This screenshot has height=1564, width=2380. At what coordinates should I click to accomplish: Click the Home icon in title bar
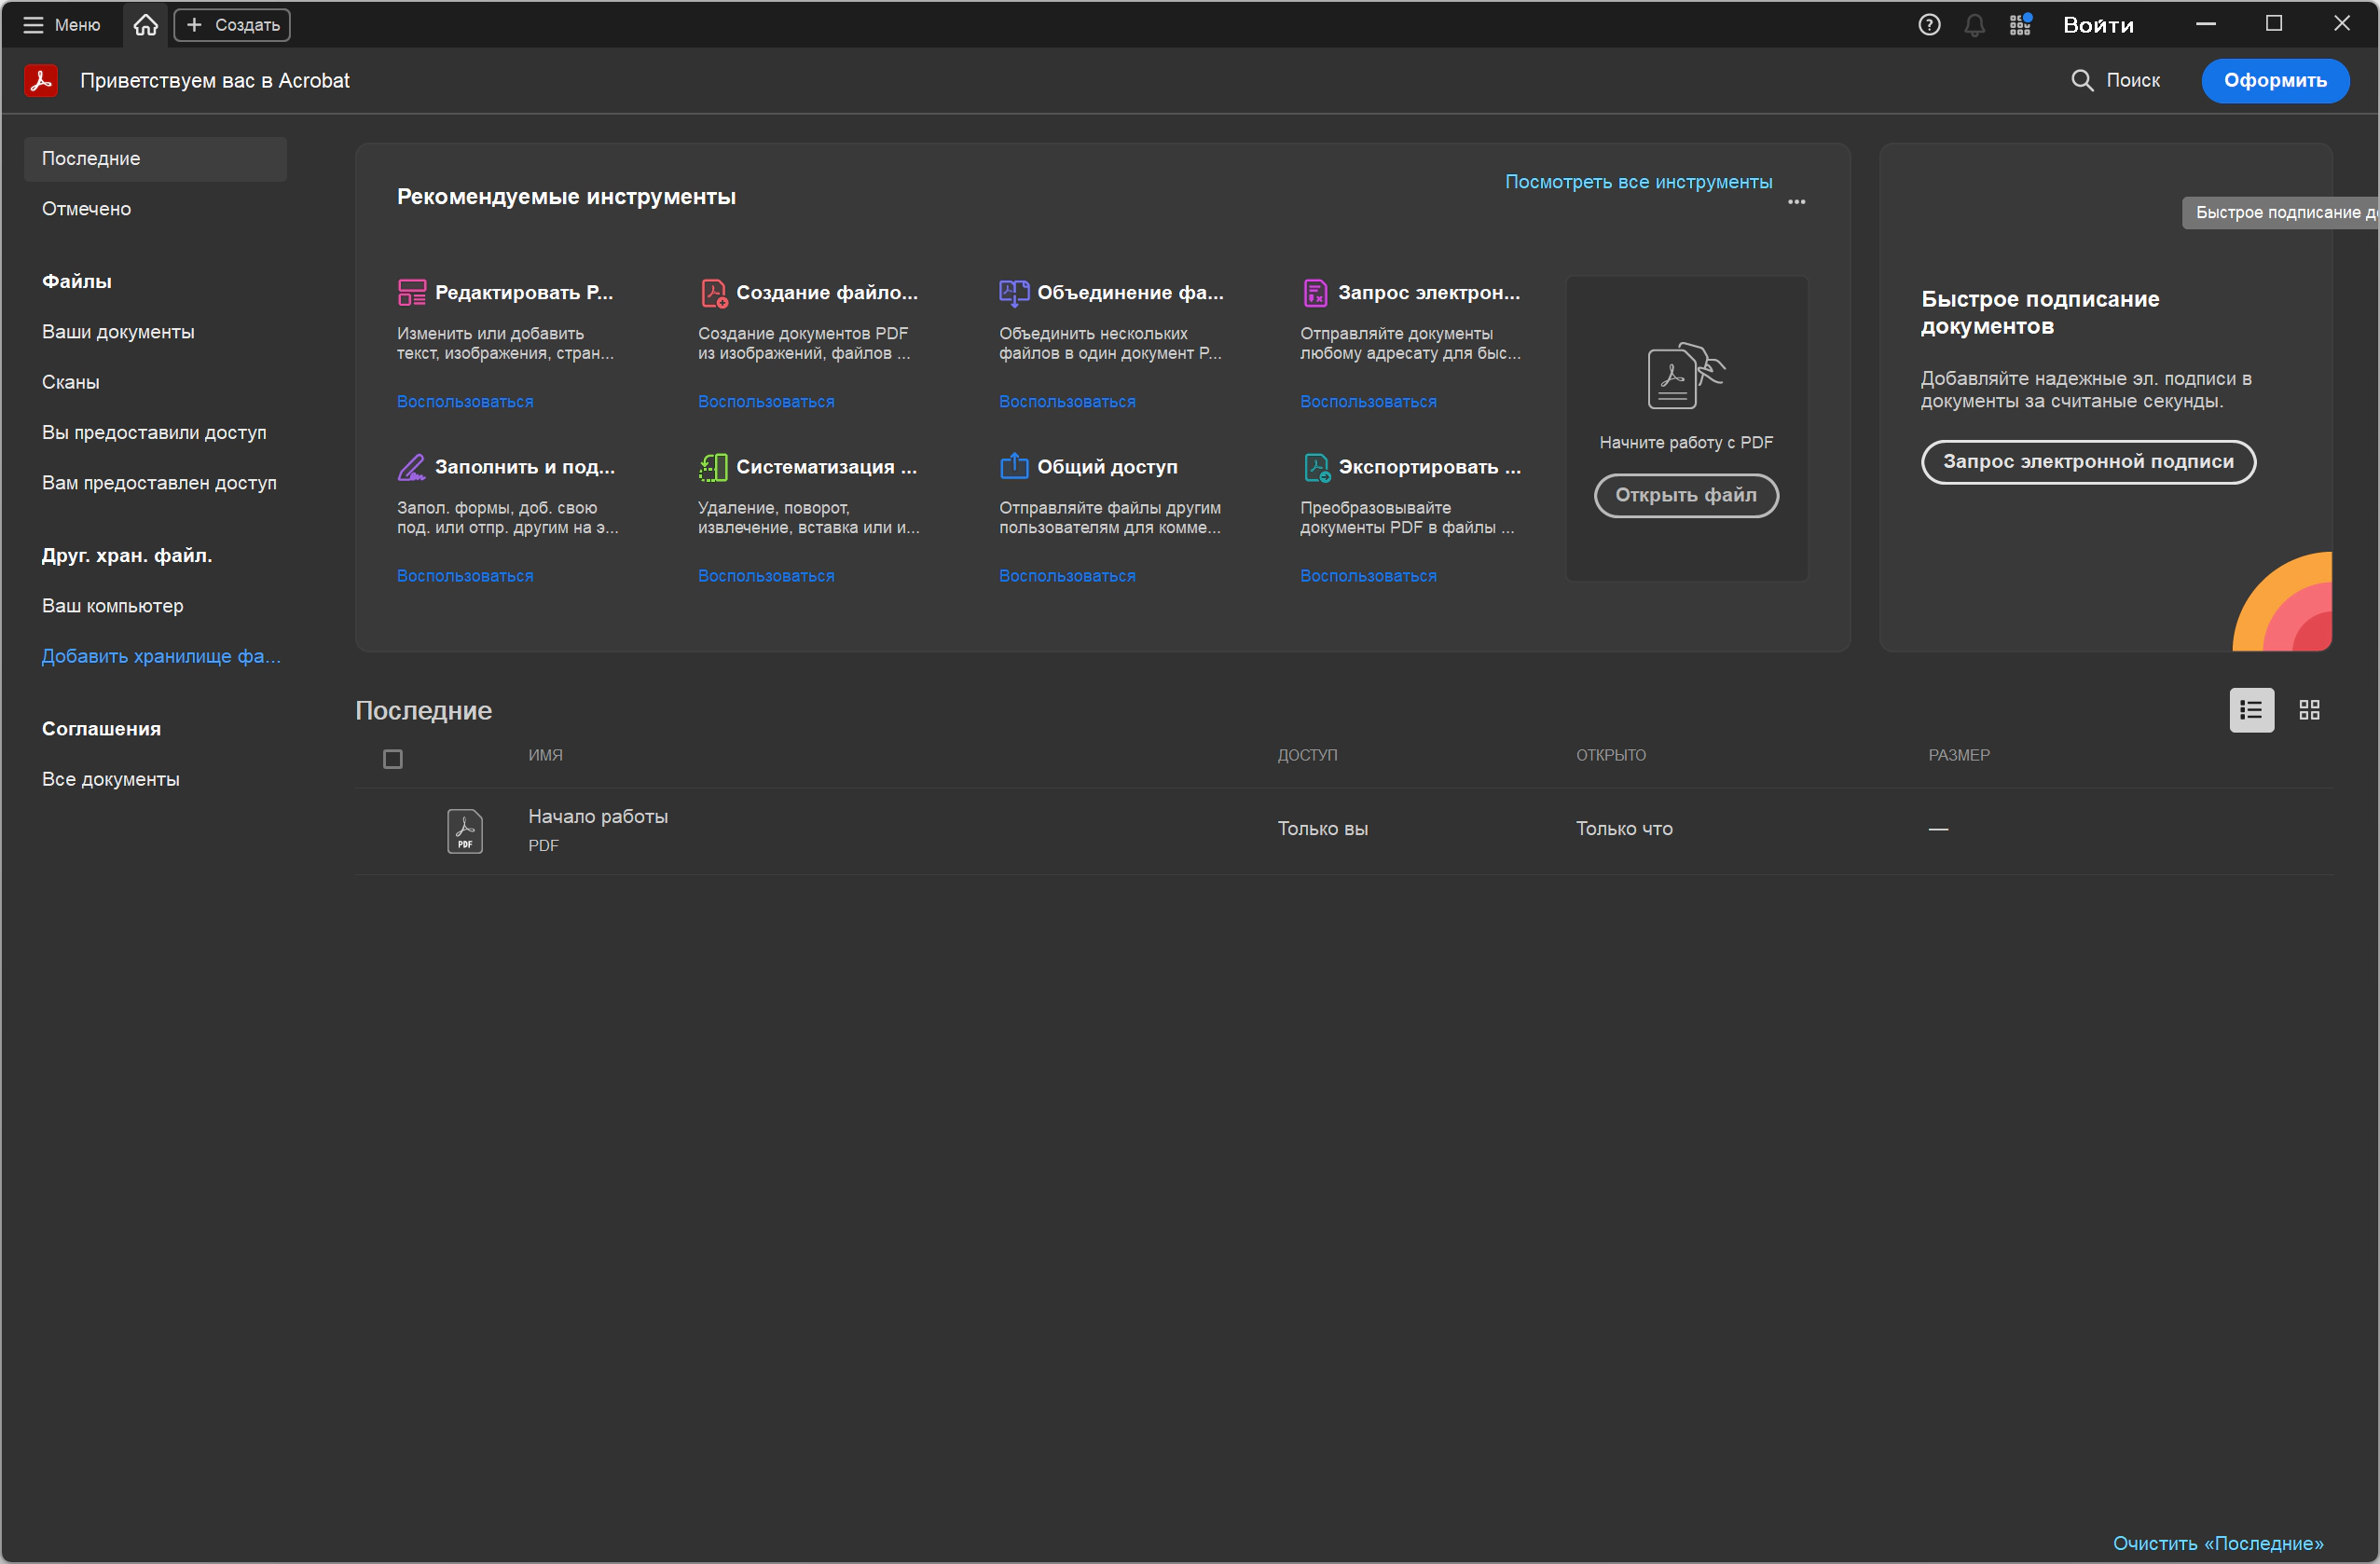coord(146,25)
